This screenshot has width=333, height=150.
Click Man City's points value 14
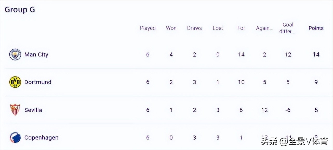pyautogui.click(x=316, y=55)
